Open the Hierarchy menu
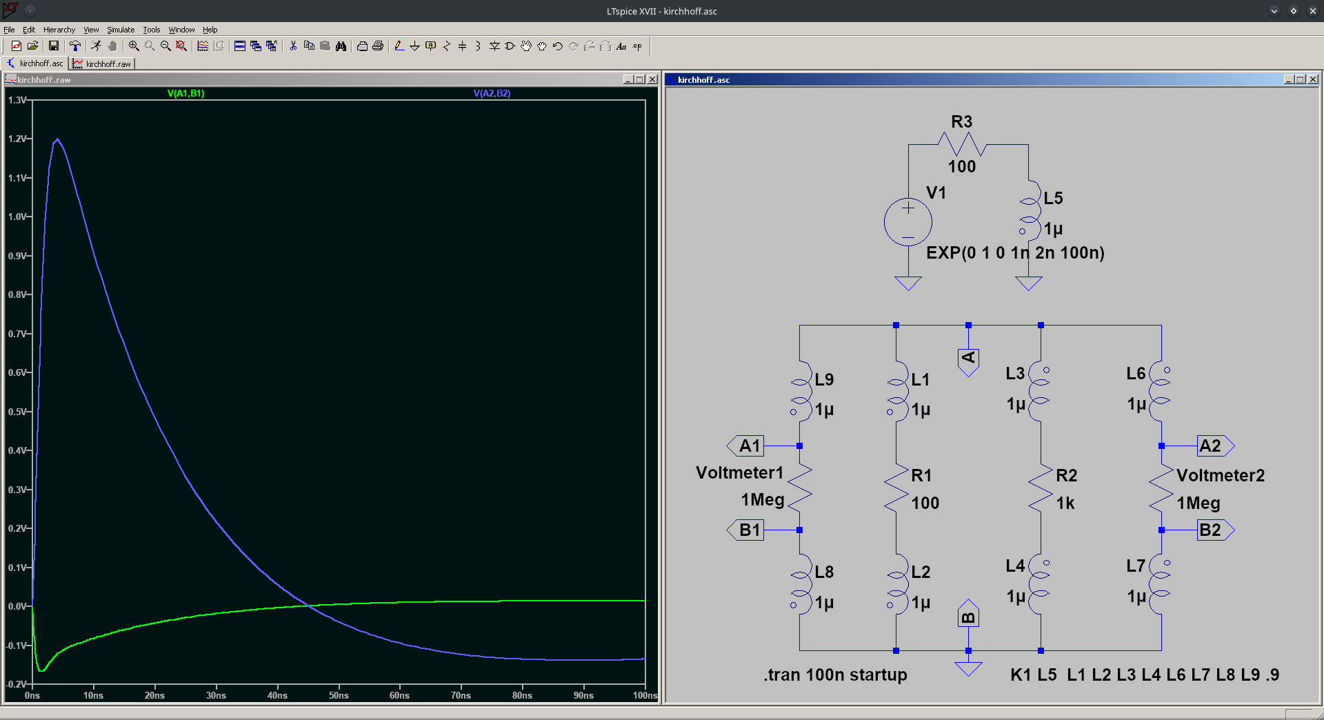The image size is (1324, 720). click(x=59, y=30)
